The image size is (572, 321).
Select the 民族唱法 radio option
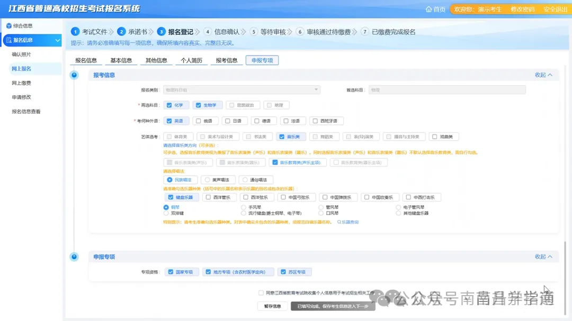click(x=169, y=180)
